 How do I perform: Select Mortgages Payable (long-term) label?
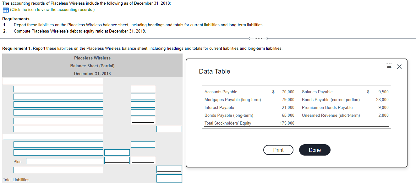233,100
